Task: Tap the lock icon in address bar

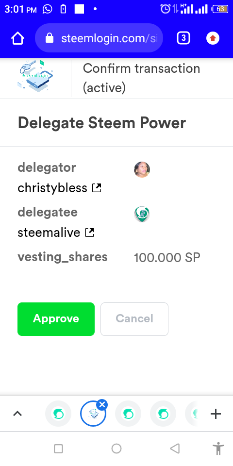Action: coord(50,38)
